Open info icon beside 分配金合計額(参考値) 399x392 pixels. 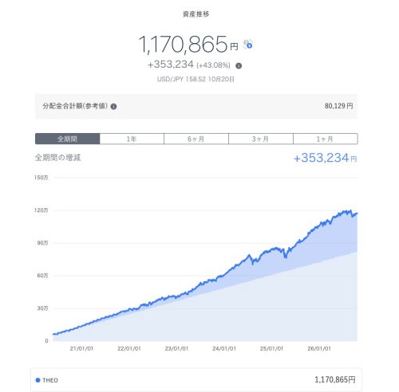(x=113, y=107)
